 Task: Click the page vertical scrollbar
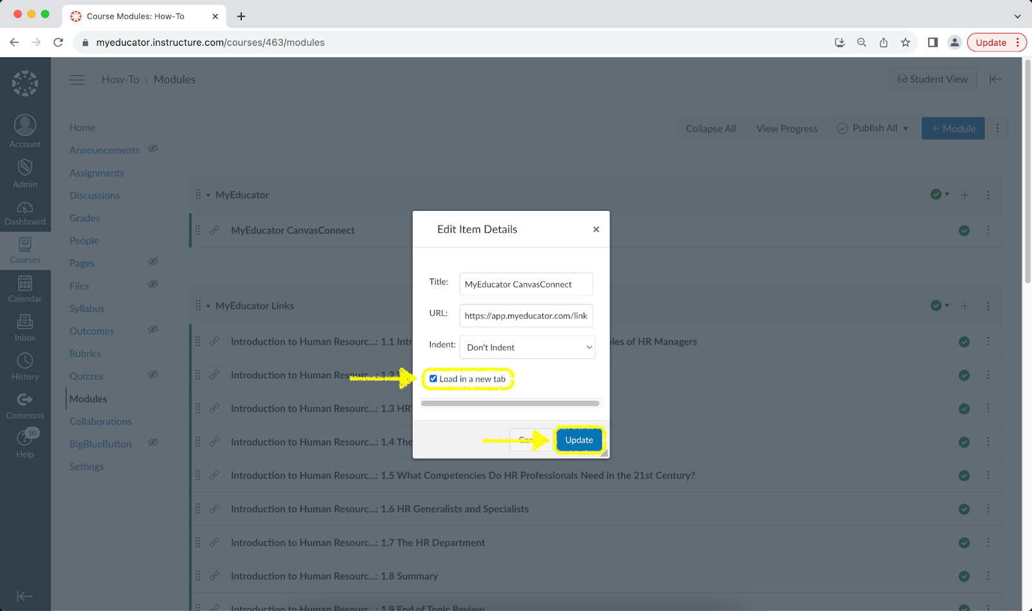tap(1027, 171)
